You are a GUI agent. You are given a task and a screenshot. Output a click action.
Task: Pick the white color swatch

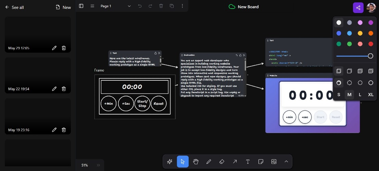pos(339,23)
